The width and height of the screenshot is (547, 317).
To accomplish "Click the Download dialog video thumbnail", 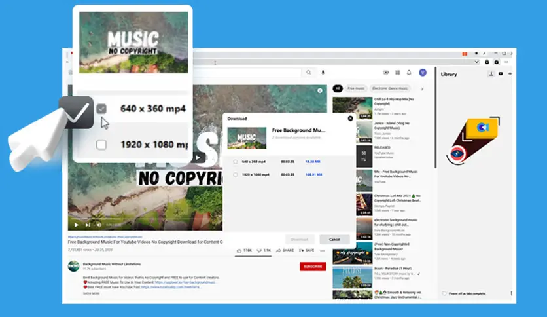I will pyautogui.click(x=247, y=138).
